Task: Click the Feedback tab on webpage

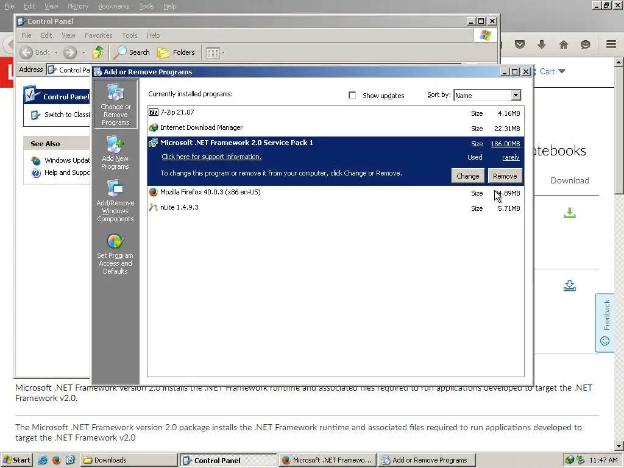Action: tap(605, 323)
